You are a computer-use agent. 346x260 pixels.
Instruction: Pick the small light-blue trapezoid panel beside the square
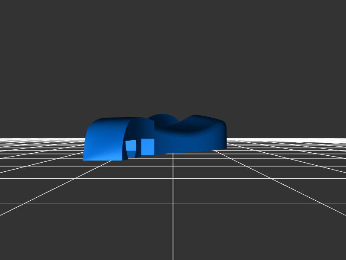131,145
